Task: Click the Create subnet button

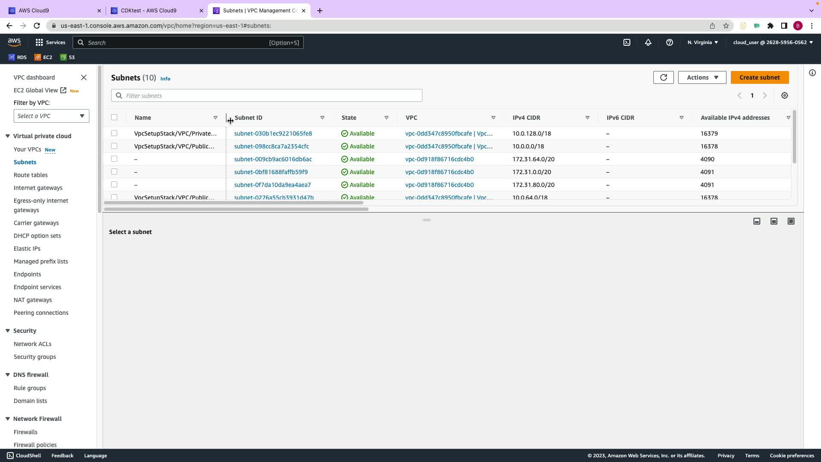Action: (x=759, y=77)
